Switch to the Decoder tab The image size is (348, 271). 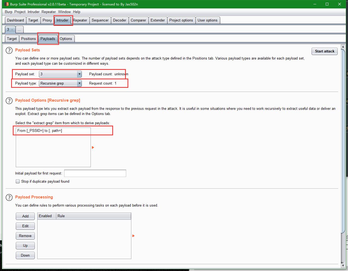coord(120,20)
